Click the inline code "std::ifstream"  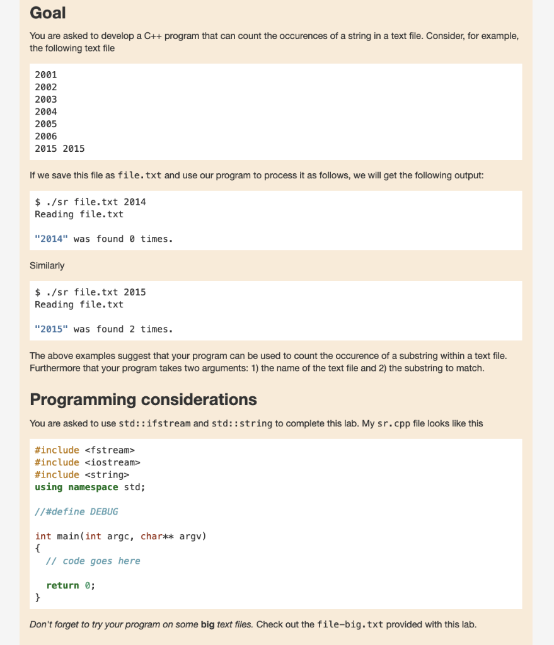(154, 424)
